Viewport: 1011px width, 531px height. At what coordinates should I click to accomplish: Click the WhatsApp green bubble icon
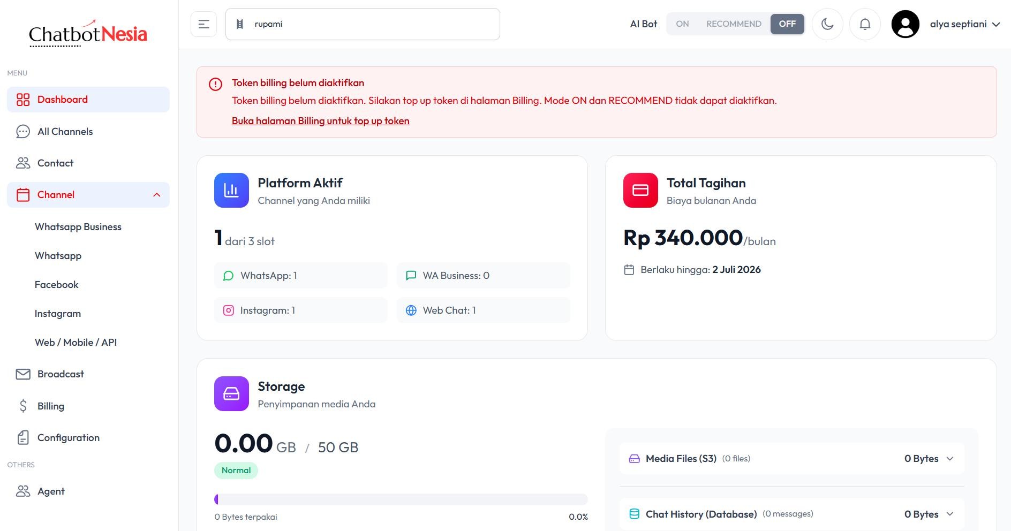(228, 276)
